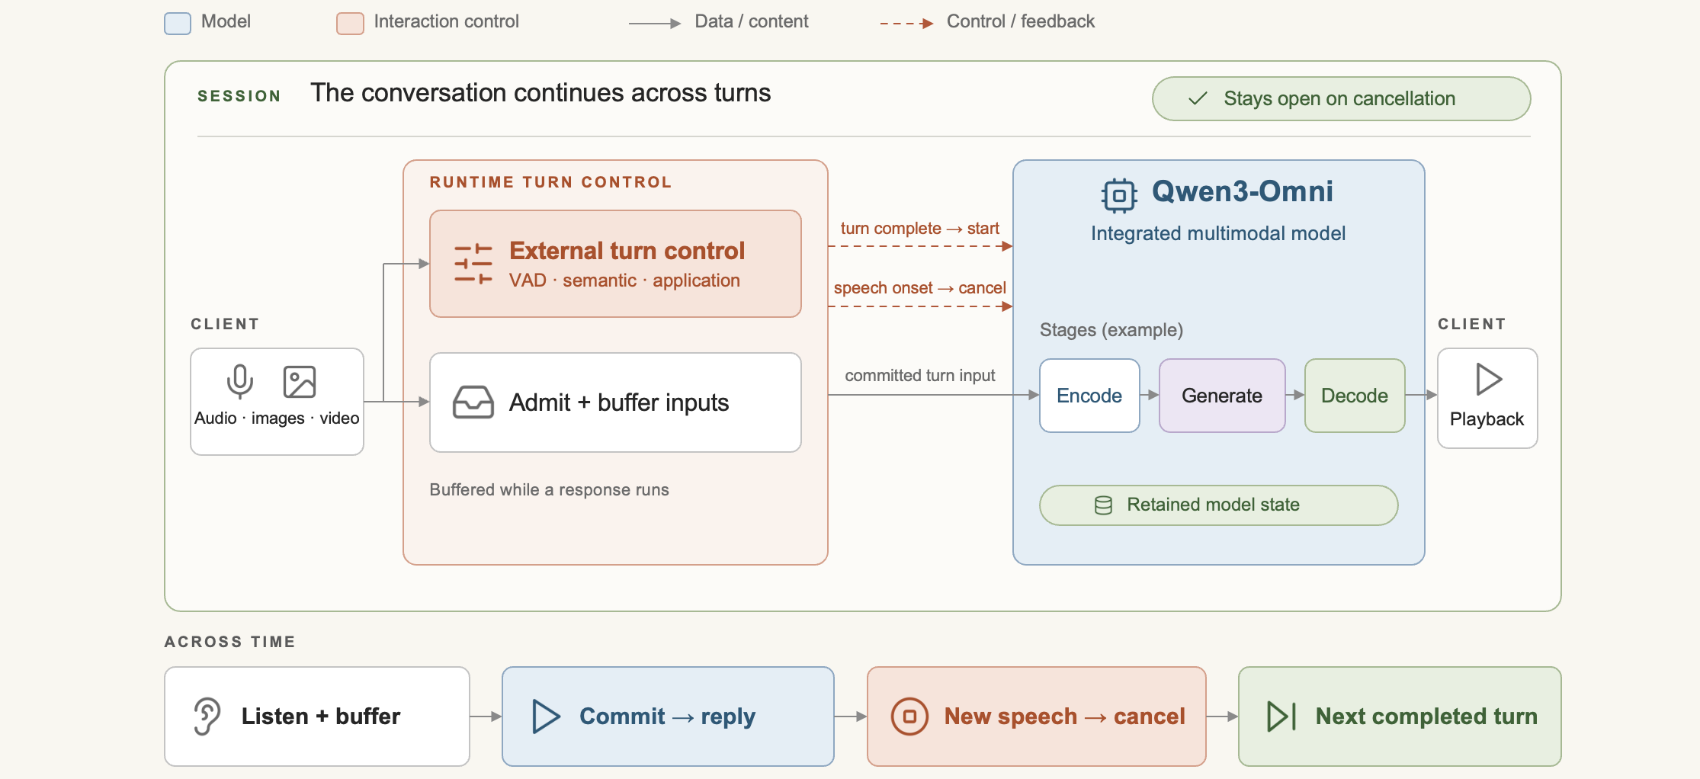
Task: Click the 'Listen + buffer' step text
Action: (320, 716)
